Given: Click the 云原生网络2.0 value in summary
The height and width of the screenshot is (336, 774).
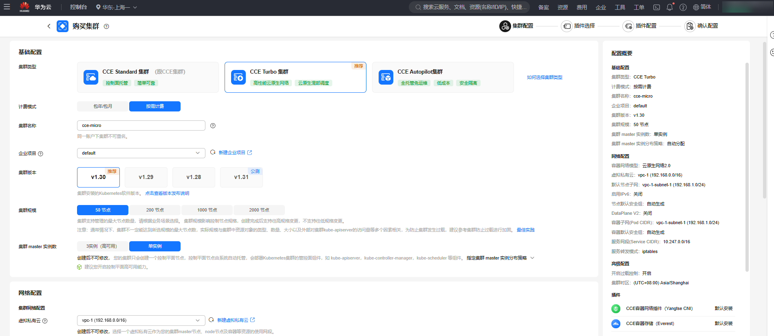Looking at the screenshot, I should coord(656,166).
